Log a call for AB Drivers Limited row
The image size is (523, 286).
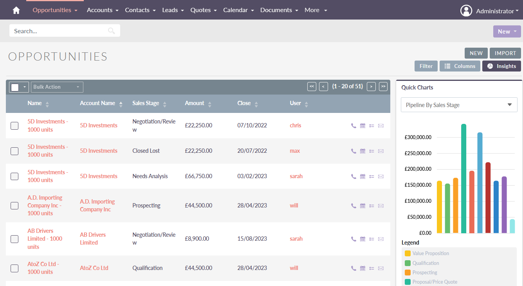coord(353,239)
